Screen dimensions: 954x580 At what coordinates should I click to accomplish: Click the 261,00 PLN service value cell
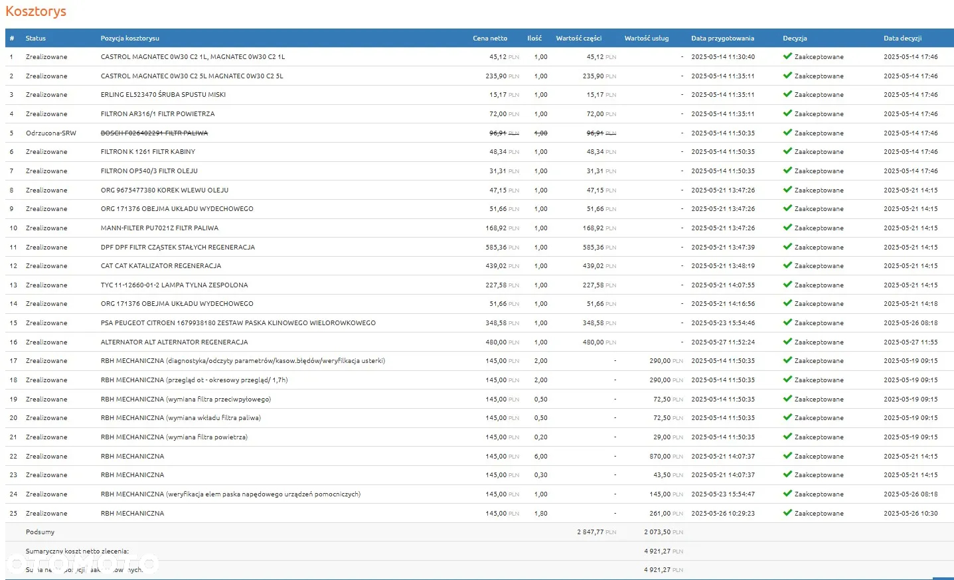pos(666,513)
